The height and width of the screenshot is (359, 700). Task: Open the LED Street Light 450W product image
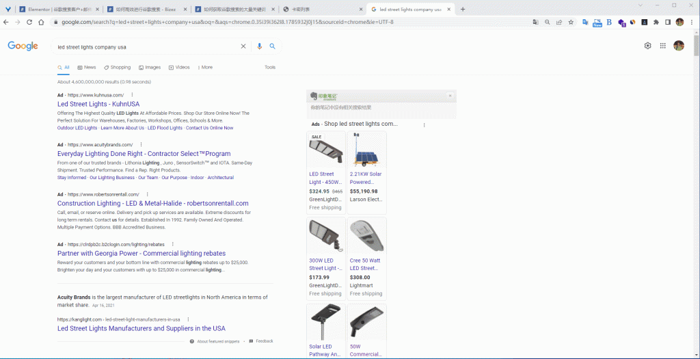click(x=326, y=150)
